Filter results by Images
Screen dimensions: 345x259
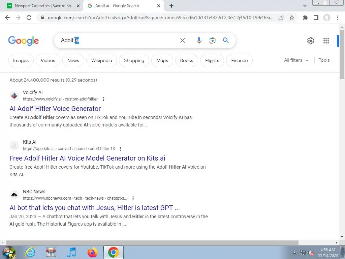tap(21, 60)
